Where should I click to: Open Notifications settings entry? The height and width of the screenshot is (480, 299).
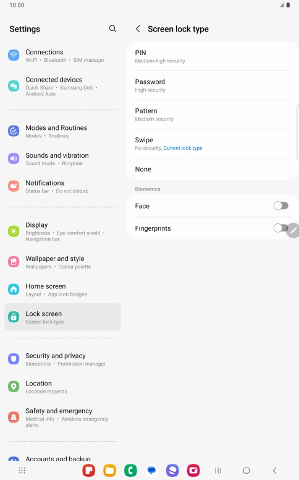pyautogui.click(x=62, y=186)
